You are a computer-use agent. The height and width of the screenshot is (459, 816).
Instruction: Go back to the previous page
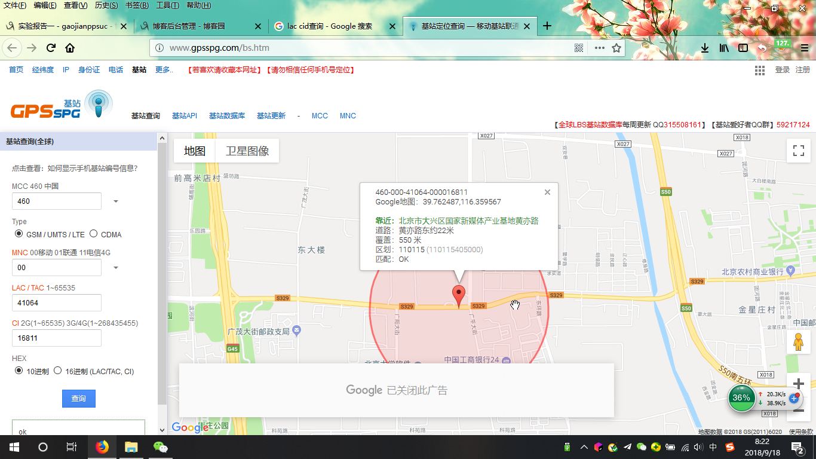coord(12,48)
